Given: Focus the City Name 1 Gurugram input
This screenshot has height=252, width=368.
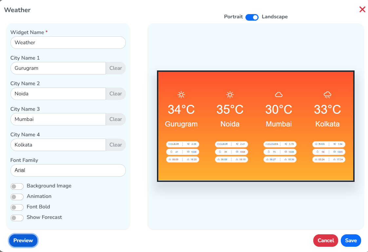Looking at the screenshot, I should [x=58, y=68].
